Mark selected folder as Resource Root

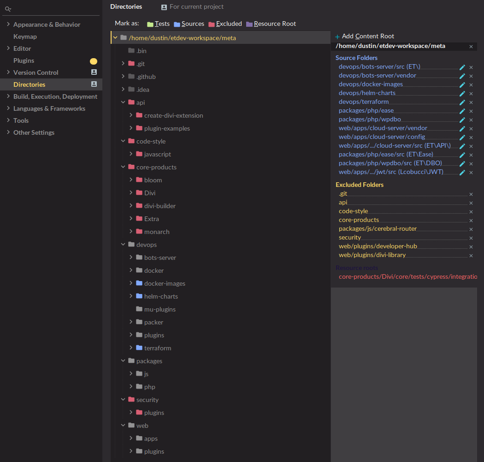coord(271,24)
